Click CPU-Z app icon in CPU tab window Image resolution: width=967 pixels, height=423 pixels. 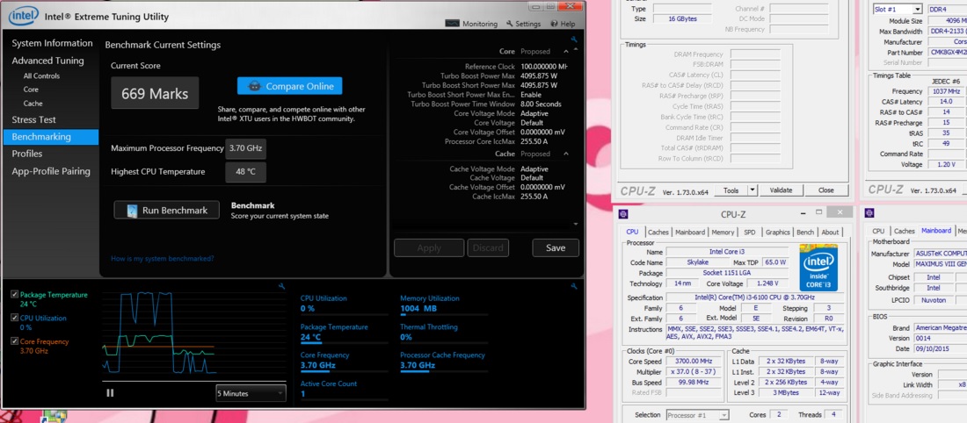(x=623, y=213)
